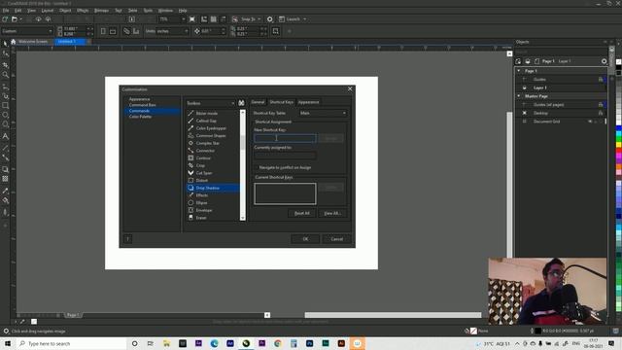The image size is (622, 350).
Task: Click the blue swatch in color palette
Action: pos(618,128)
